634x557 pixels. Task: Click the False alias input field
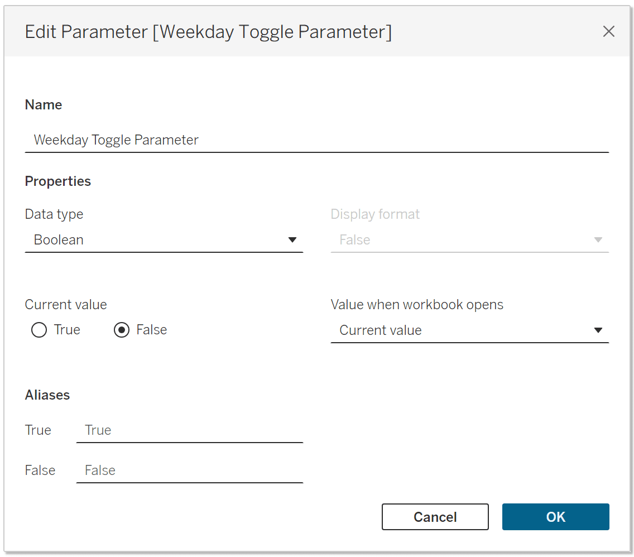pos(190,470)
